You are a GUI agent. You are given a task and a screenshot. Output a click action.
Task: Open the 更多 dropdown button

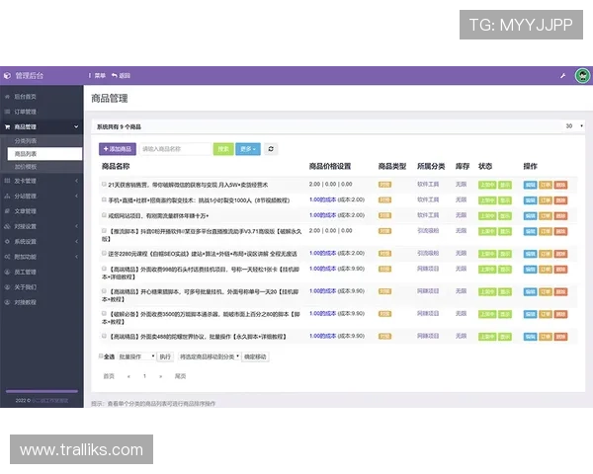click(249, 149)
